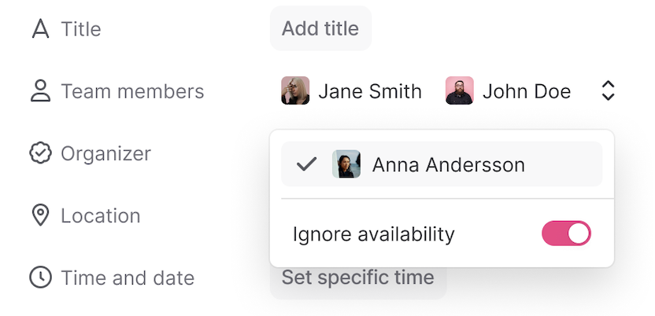Uncheck the checkmark beside Anna Andersson
The width and height of the screenshot is (655, 316).
coord(306,164)
